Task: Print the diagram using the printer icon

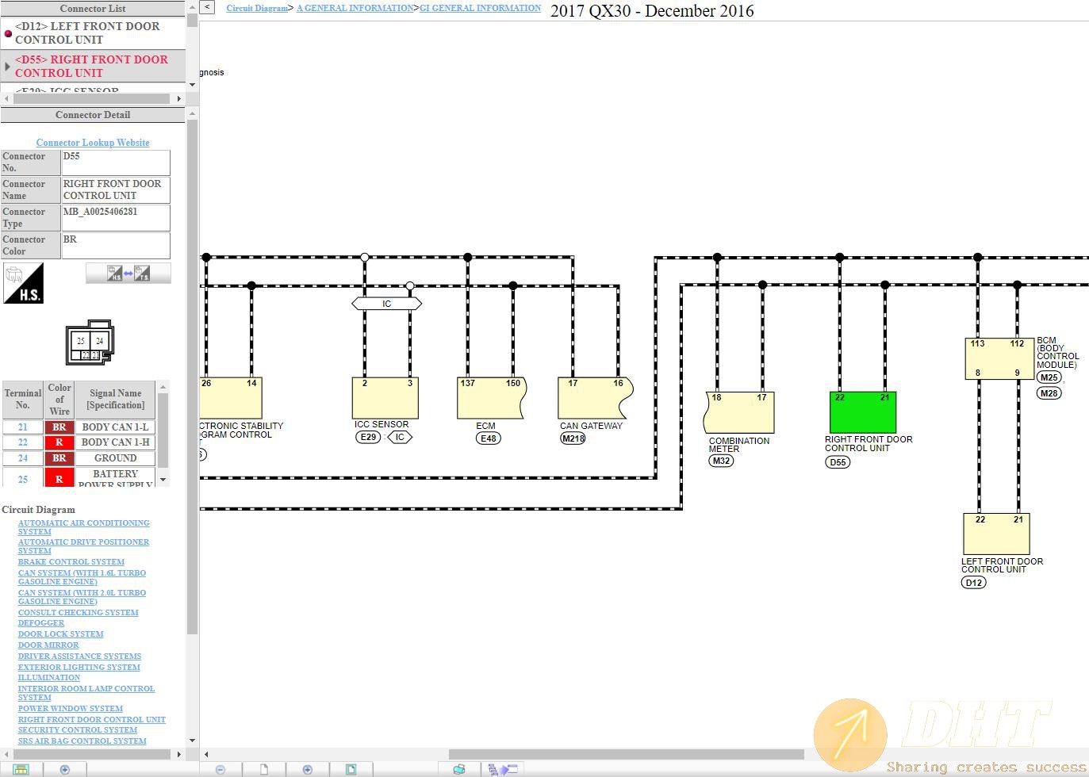Action: pos(459,770)
